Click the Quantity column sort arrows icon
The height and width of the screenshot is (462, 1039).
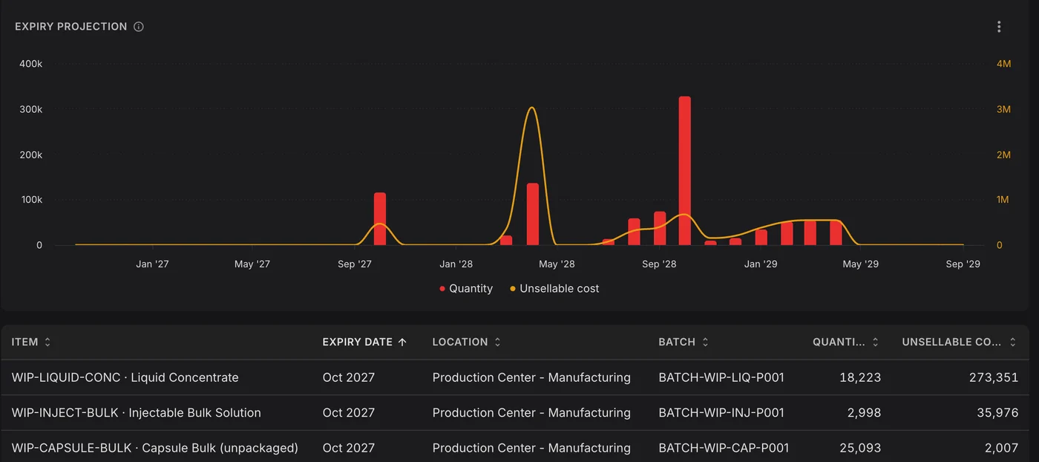pyautogui.click(x=875, y=342)
